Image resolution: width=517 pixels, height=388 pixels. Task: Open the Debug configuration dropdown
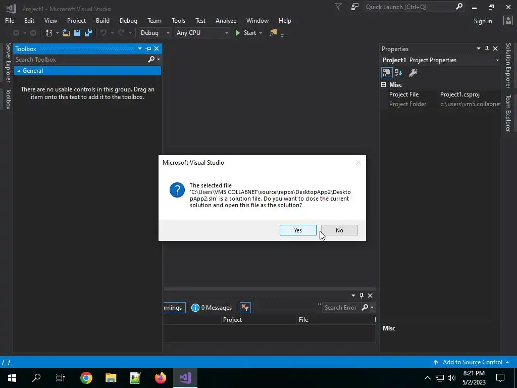pyautogui.click(x=154, y=33)
